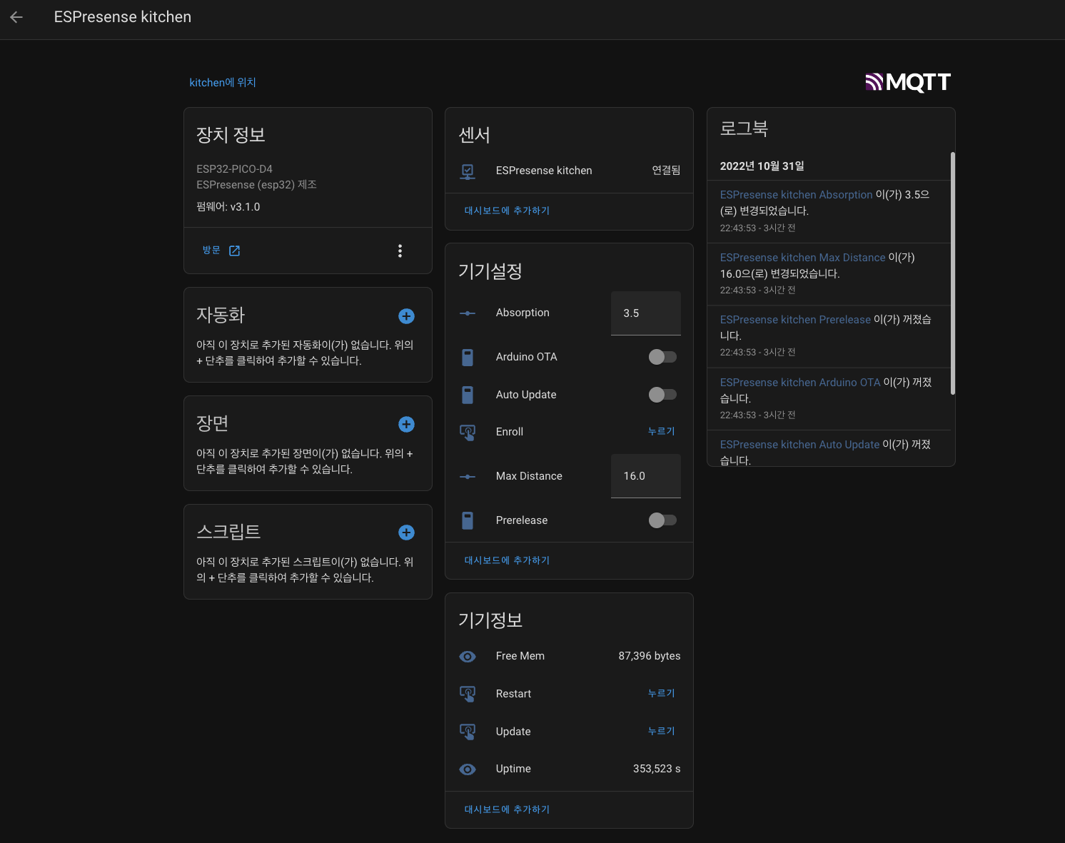
Task: Enable the Prerelease switch
Action: 662,520
